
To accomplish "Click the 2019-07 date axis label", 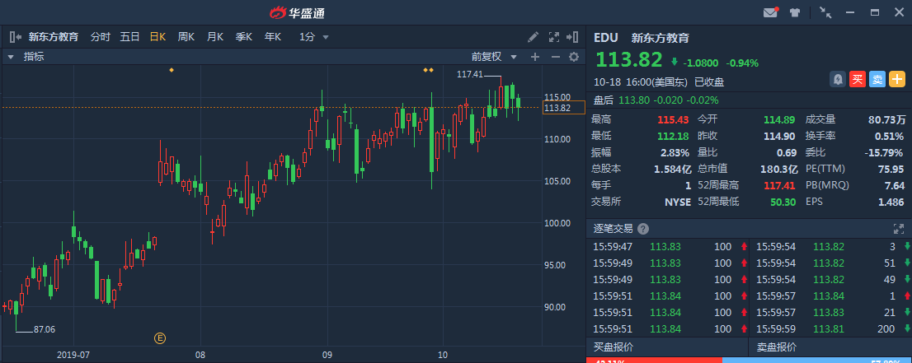I will coord(73,354).
